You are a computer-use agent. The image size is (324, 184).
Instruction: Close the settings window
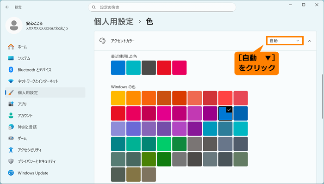pyautogui.click(x=317, y=5)
